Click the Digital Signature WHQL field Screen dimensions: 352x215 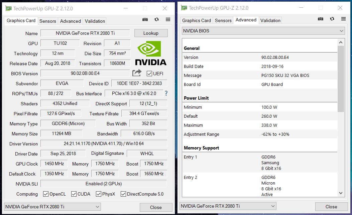[147, 153]
